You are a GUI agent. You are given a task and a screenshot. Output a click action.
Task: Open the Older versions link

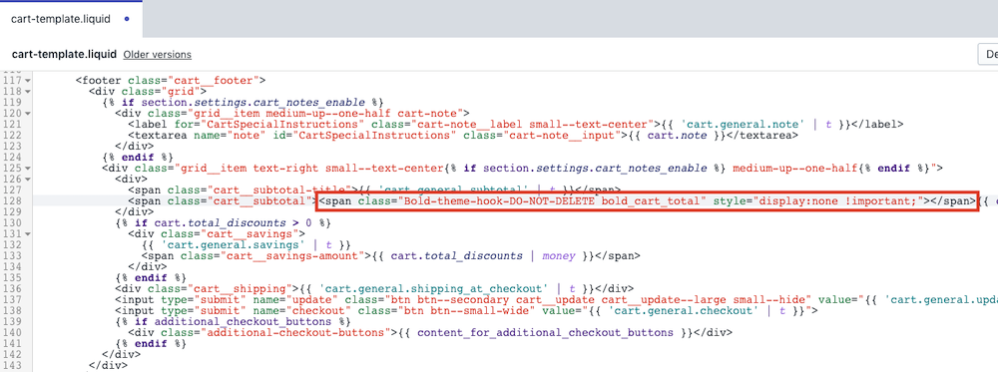click(x=158, y=55)
